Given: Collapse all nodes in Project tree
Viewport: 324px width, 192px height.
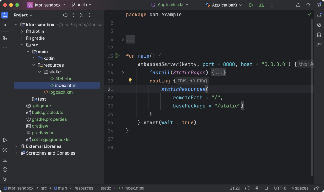Looking at the screenshot, I should coord(81,15).
